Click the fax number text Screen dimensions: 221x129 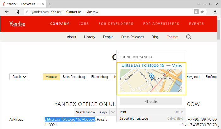click(x=199, y=125)
